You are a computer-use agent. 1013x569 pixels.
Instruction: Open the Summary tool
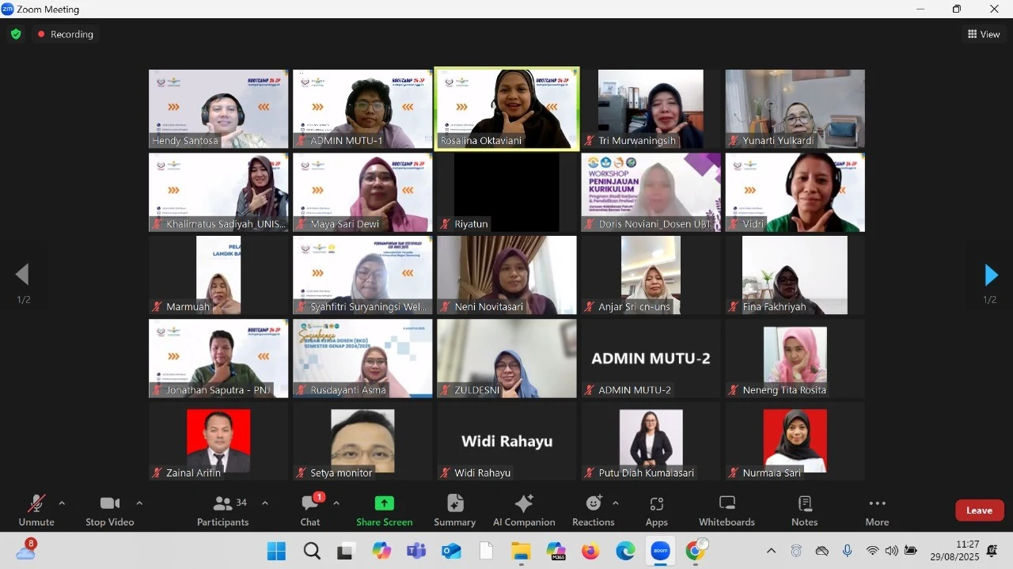click(454, 510)
